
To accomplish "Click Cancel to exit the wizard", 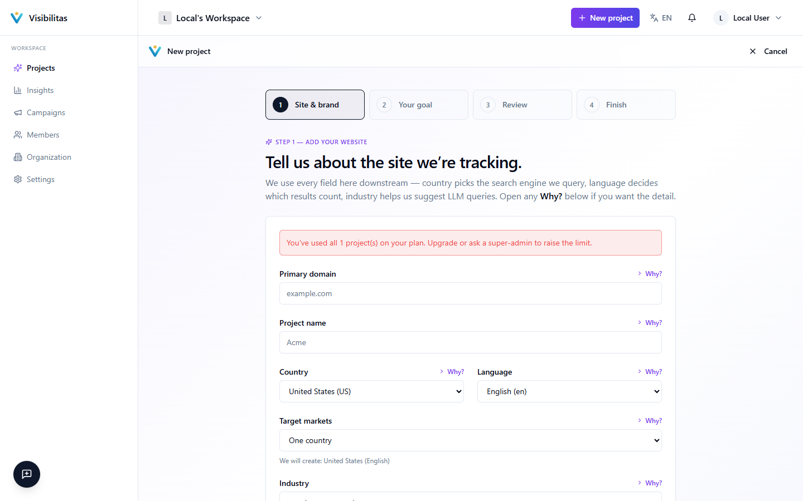I will coord(768,51).
